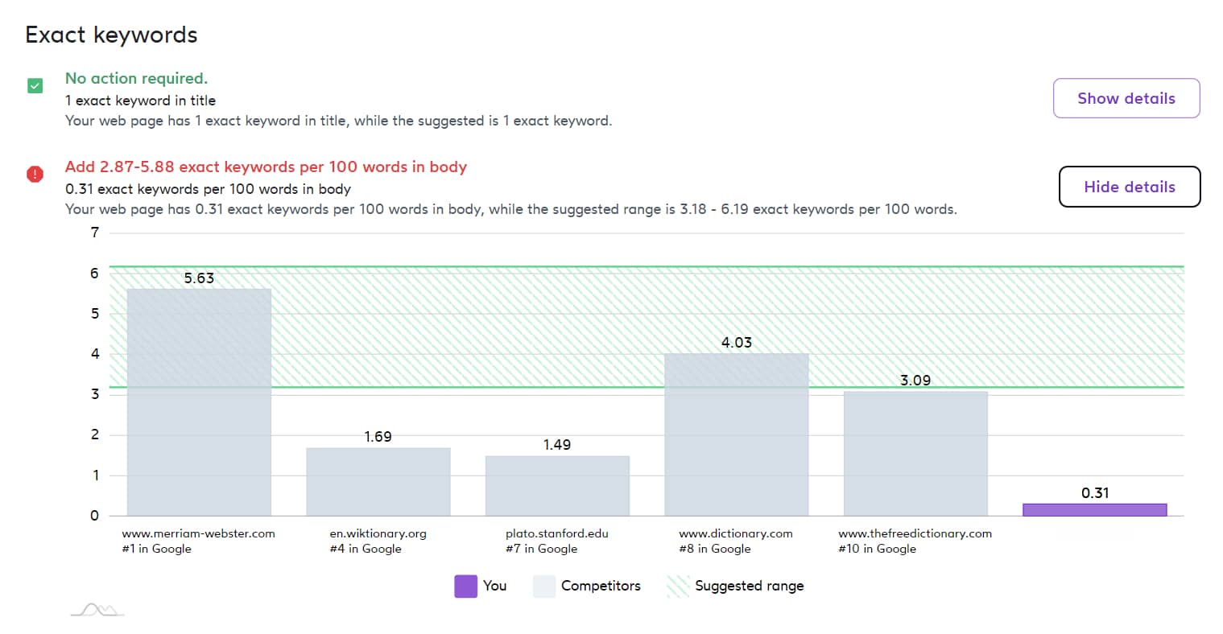Image resolution: width=1223 pixels, height=634 pixels.
Task: Click the 3.09 bar value label
Action: pos(915,381)
